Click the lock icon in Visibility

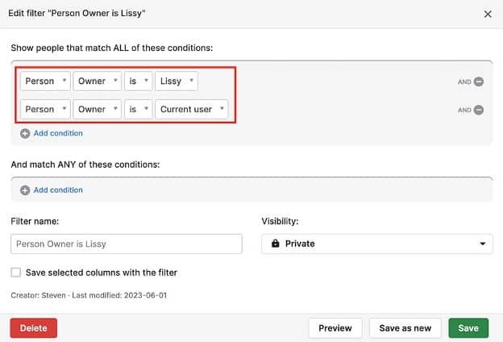click(276, 244)
